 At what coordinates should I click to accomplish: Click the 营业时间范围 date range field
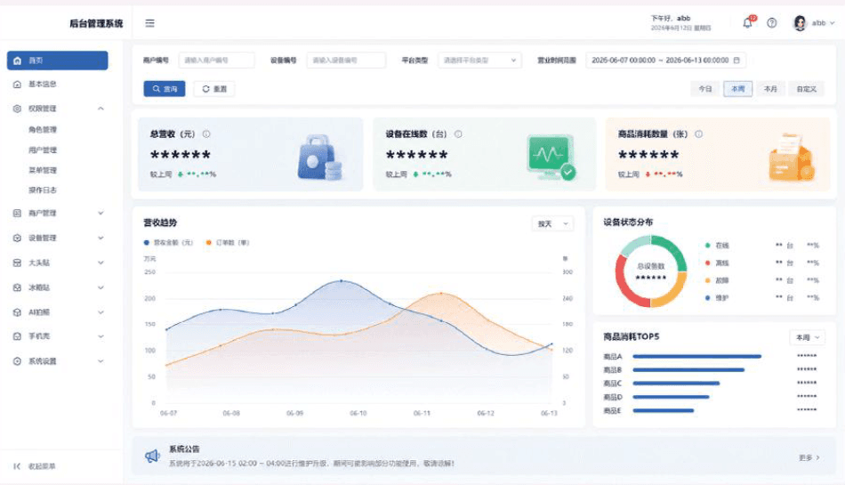coord(666,60)
